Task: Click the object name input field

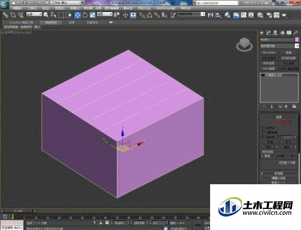Action: [277, 40]
